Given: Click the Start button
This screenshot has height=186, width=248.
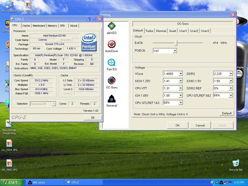Looking at the screenshot, I should click(11, 183).
